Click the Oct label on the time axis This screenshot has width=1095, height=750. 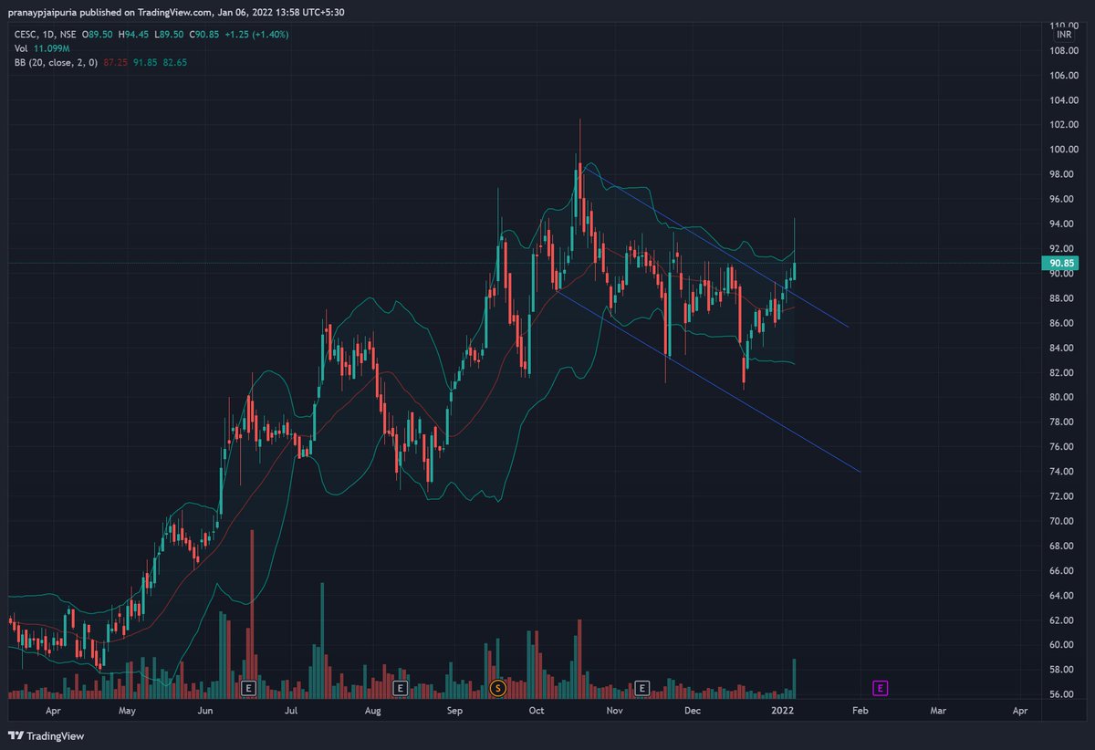[536, 710]
